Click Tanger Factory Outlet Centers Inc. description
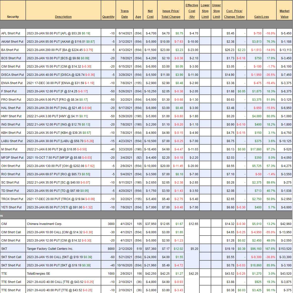The image size is (293, 293). click(x=50, y=249)
